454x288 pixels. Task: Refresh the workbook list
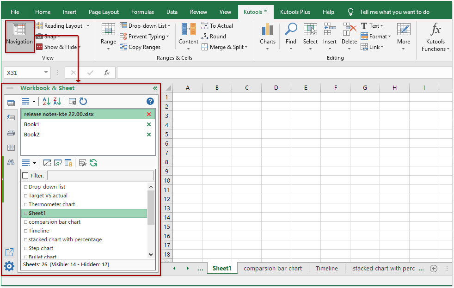(x=82, y=102)
